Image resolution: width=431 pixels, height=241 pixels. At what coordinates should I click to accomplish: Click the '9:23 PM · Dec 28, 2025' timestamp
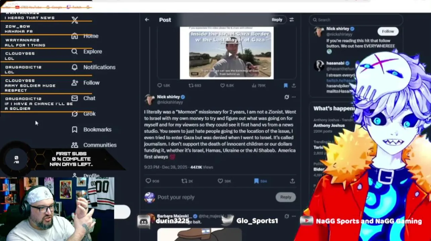click(x=166, y=167)
